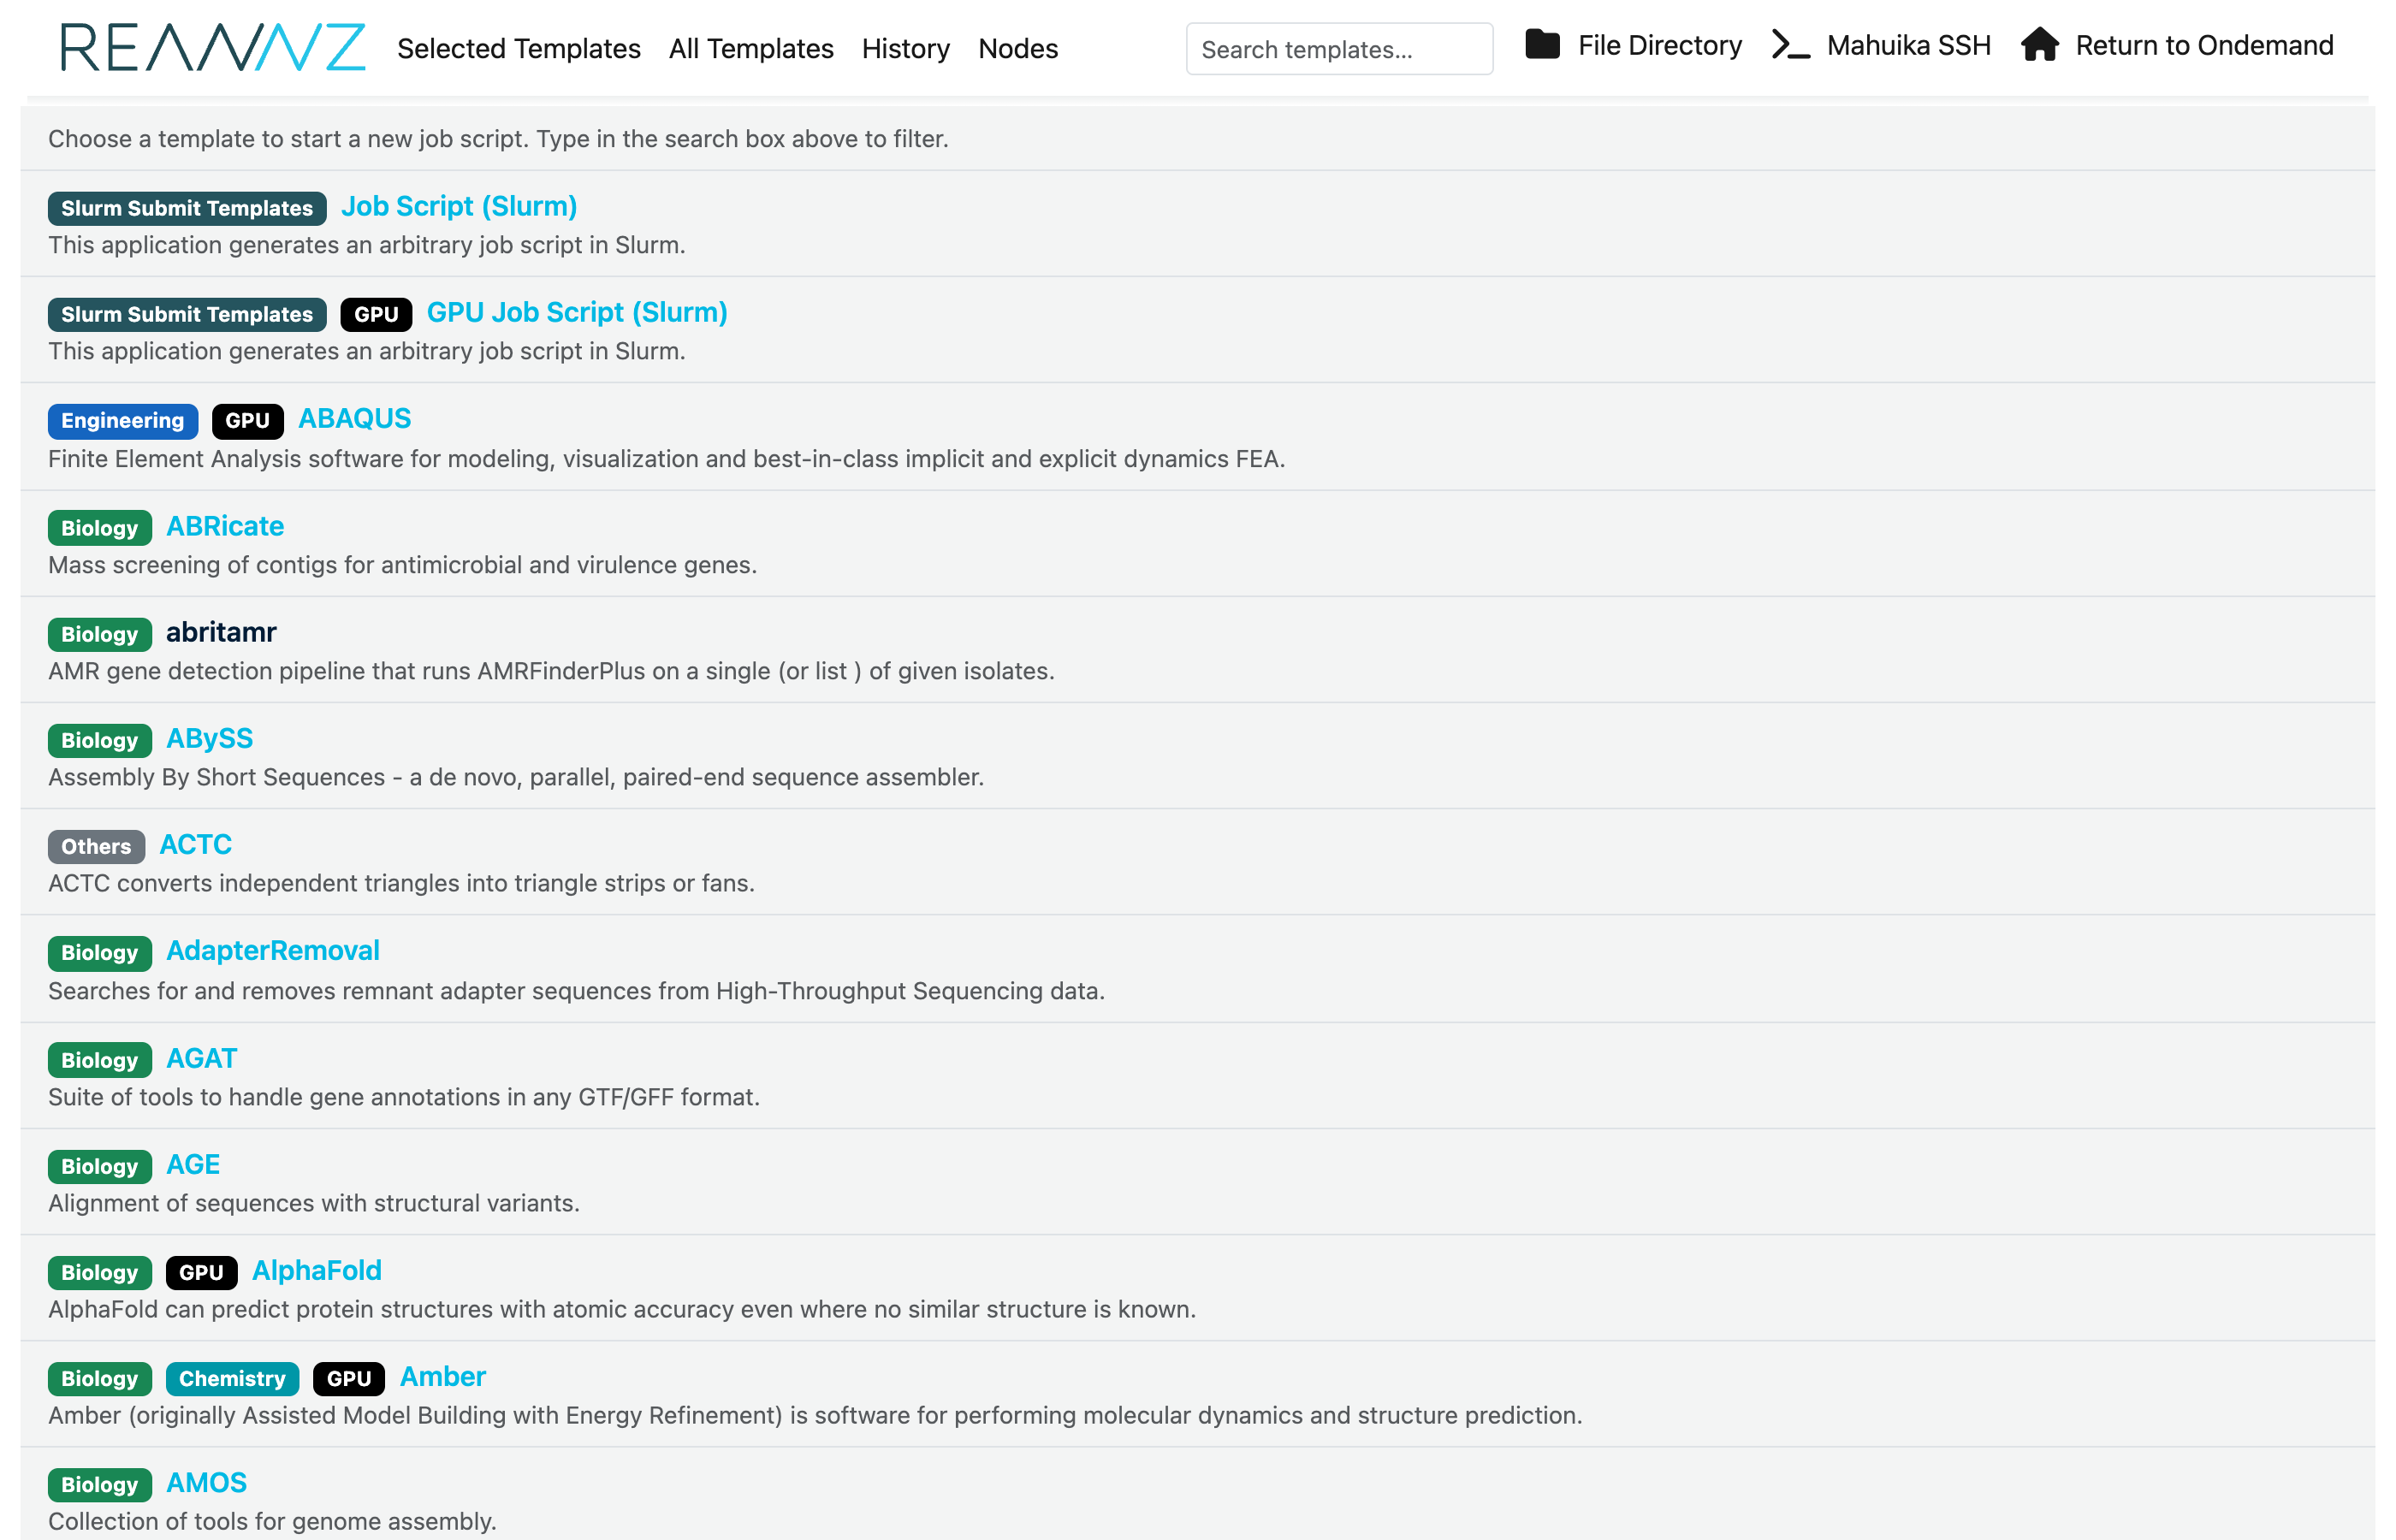Screen dimensions: 2396x1540
Task: Click the Mahuika SSH terminal icon
Action: point(1790,45)
